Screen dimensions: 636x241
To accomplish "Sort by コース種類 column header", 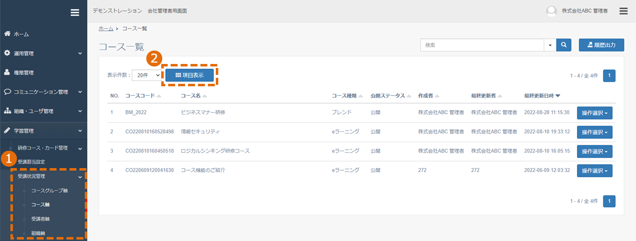I will click(347, 96).
